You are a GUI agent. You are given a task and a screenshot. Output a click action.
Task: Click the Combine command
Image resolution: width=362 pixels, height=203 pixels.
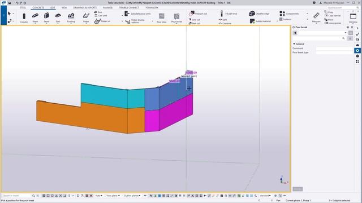(225, 24)
